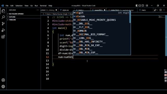Image resolution: width=167 pixels, height=94 pixels.
Task: Click the camera icon in recorder overlay
Action: tap(165, 72)
